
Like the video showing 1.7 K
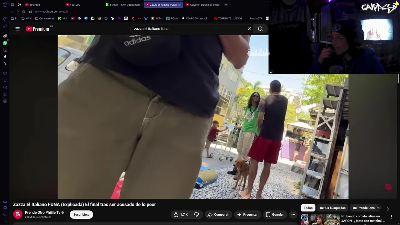point(181,214)
